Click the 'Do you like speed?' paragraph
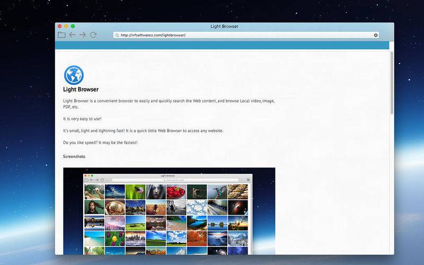The height and width of the screenshot is (265, 424). click(100, 143)
